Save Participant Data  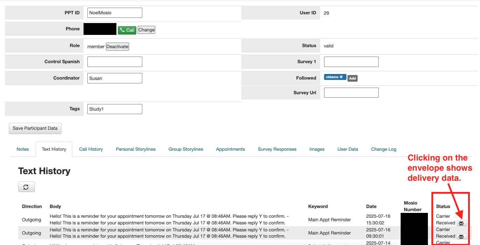tap(35, 128)
